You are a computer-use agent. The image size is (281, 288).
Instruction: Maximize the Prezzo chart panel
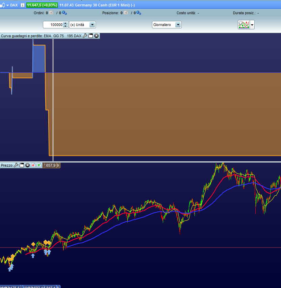22,165
